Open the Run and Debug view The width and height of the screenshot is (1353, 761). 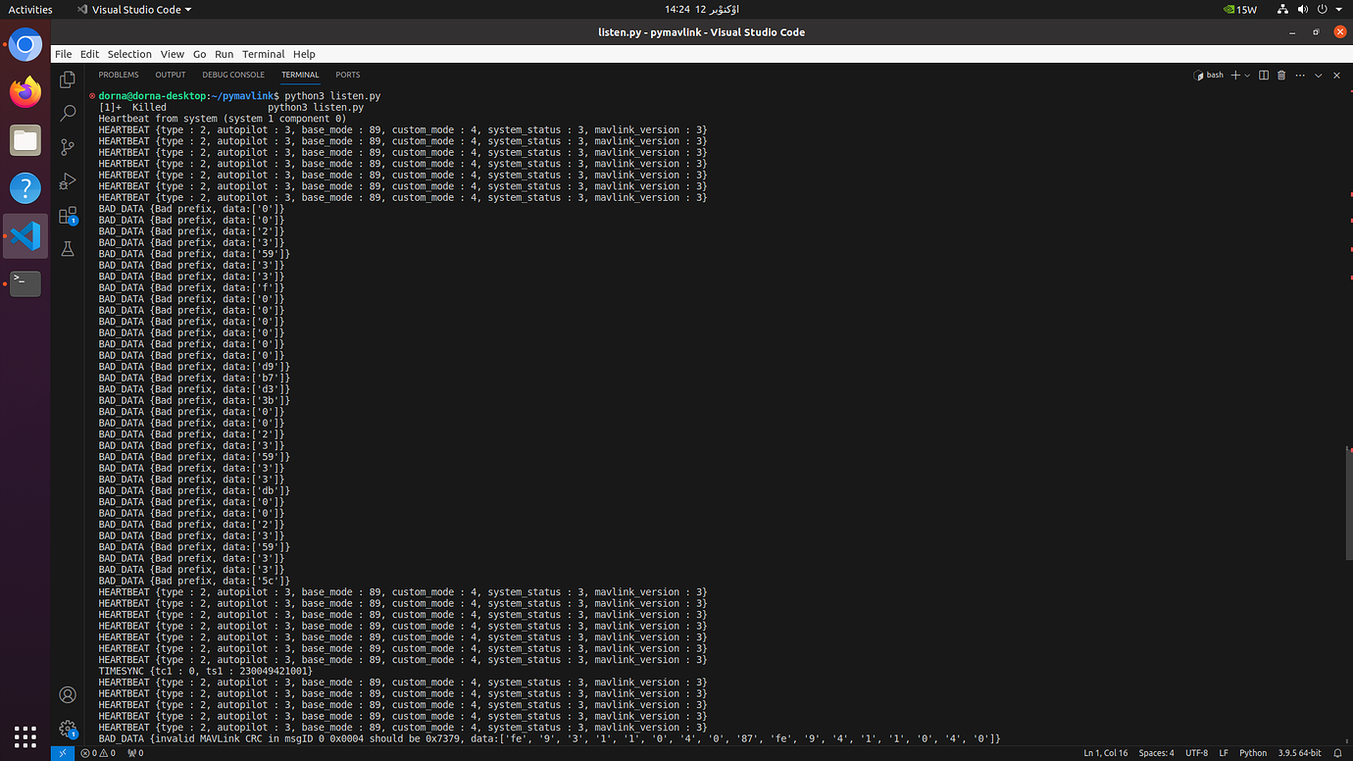68,180
